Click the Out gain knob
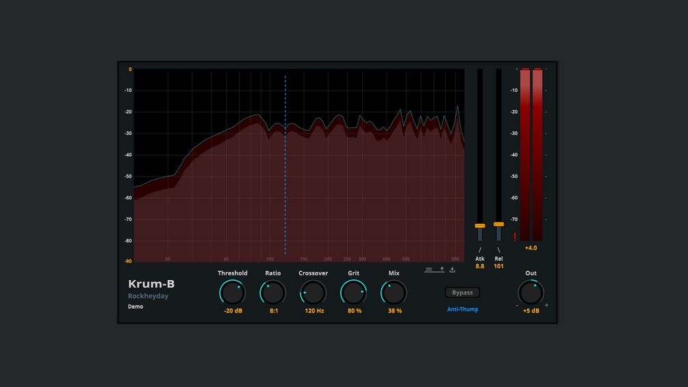This screenshot has width=688, height=387. coord(531,292)
